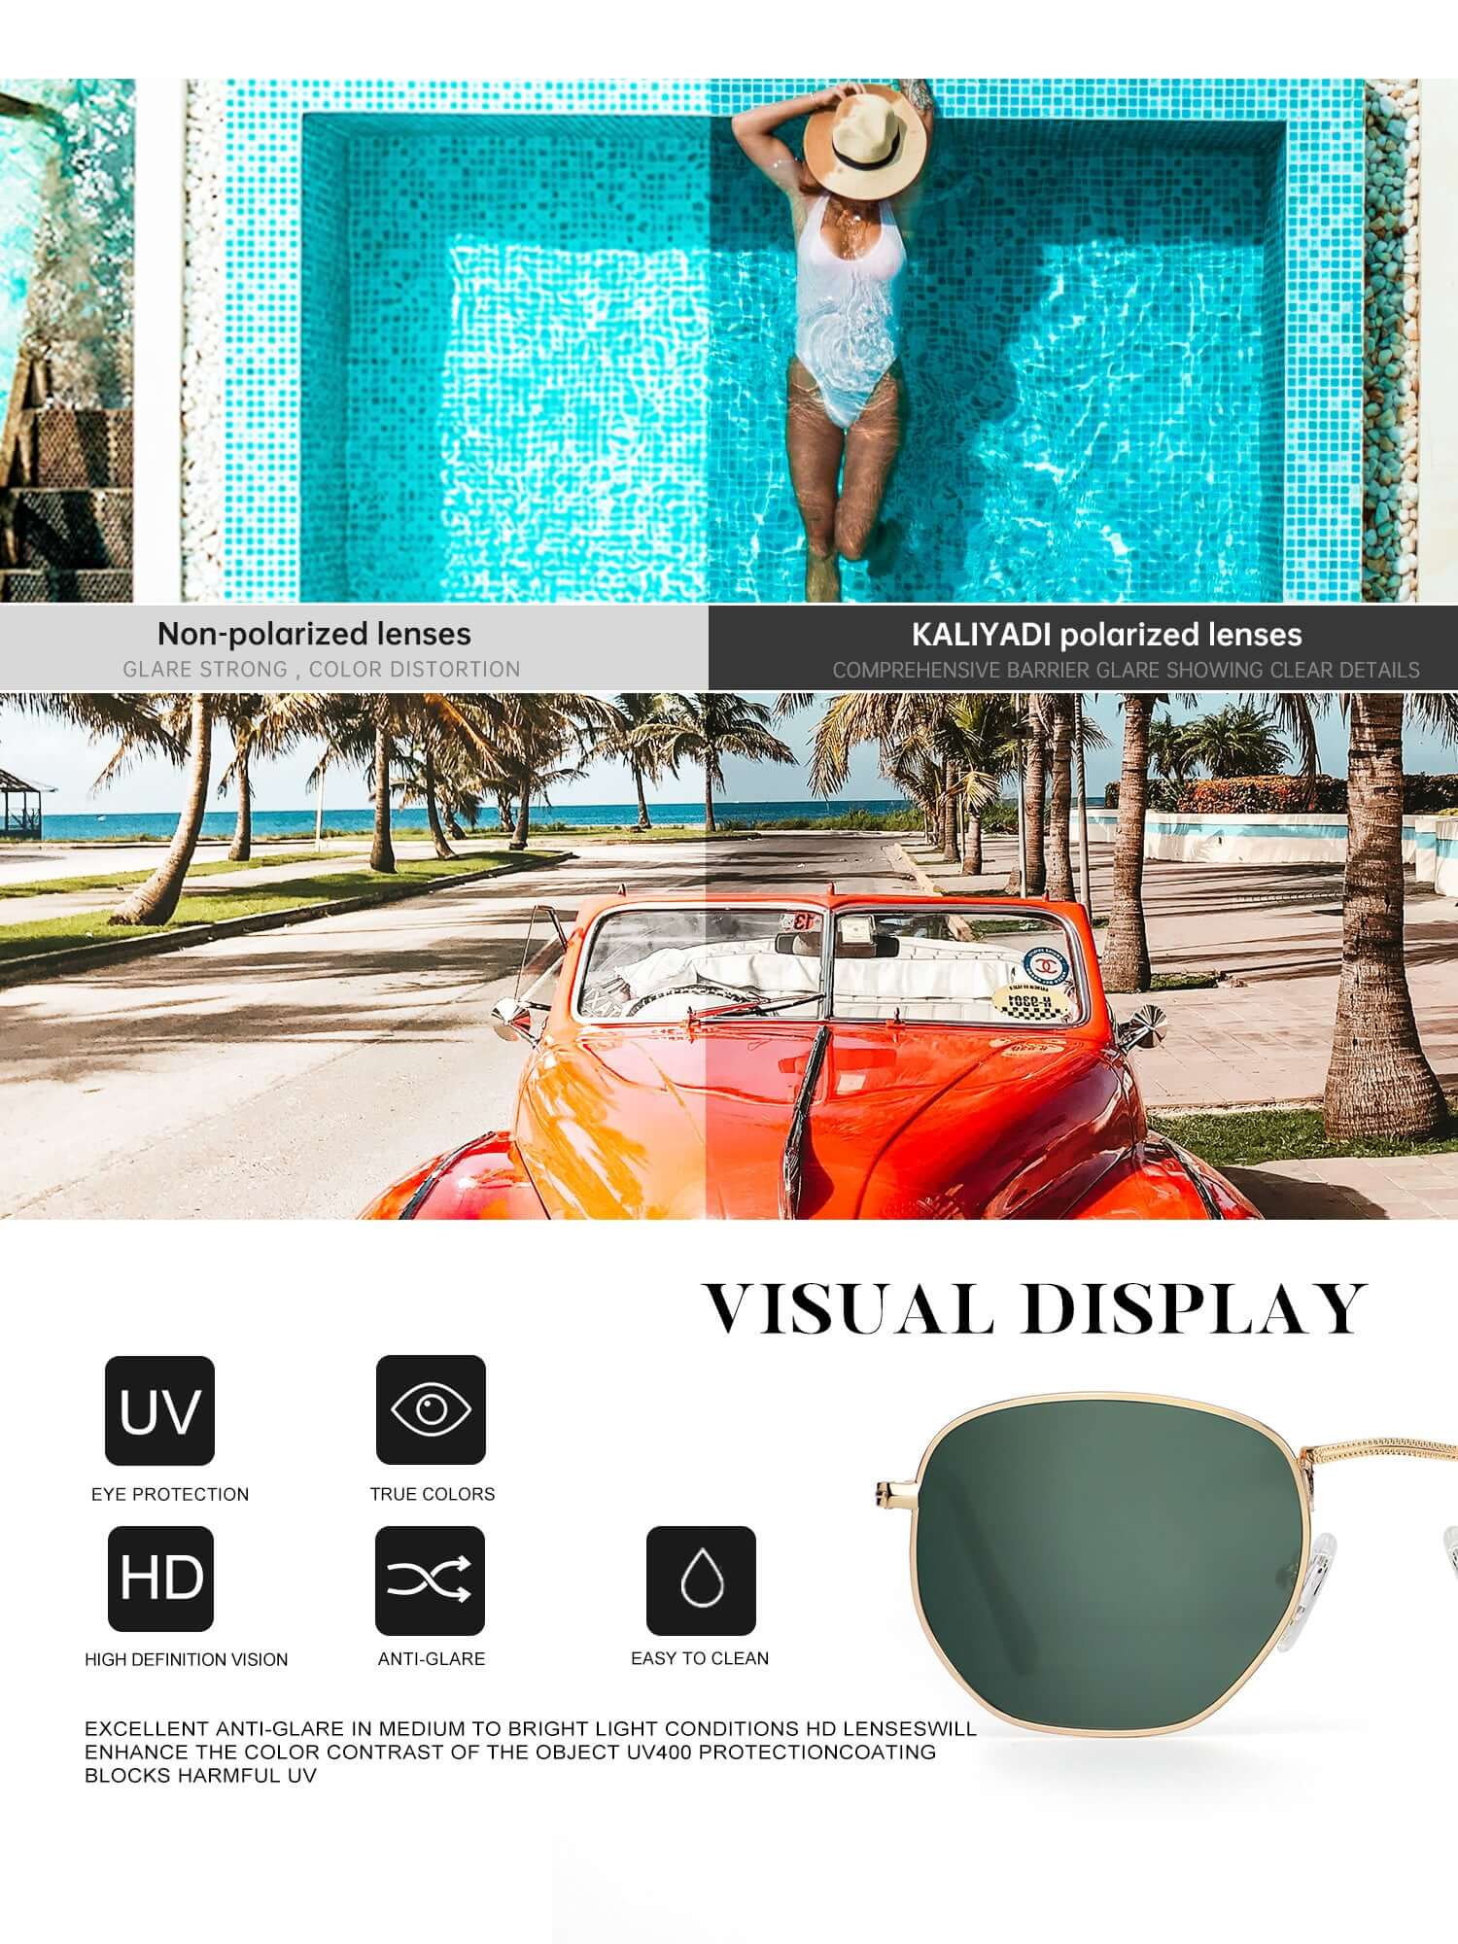This screenshot has height=1944, width=1458.
Task: Select the HD high definition icon
Action: (x=160, y=1579)
